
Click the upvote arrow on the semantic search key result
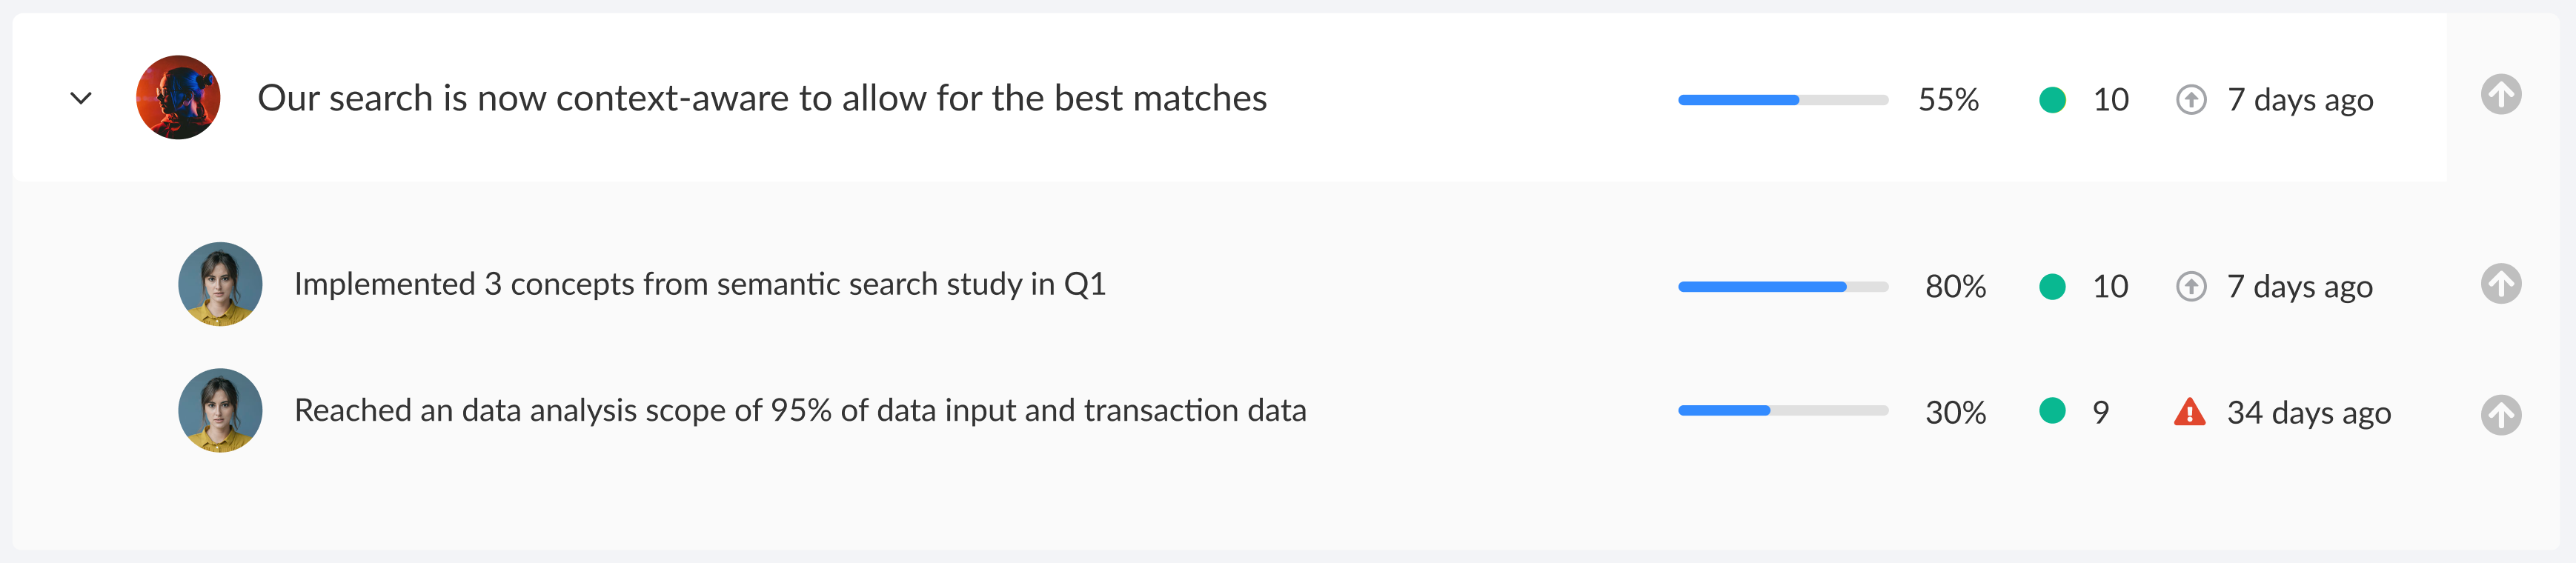2502,285
